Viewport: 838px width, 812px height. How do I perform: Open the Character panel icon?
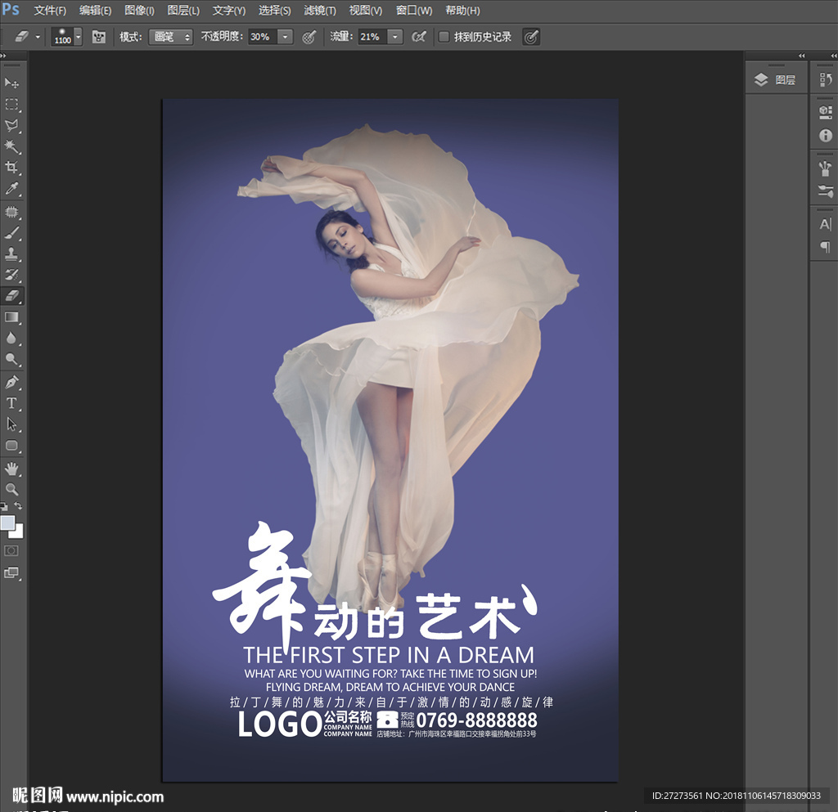825,224
